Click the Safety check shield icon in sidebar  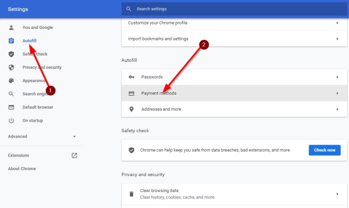(x=11, y=54)
